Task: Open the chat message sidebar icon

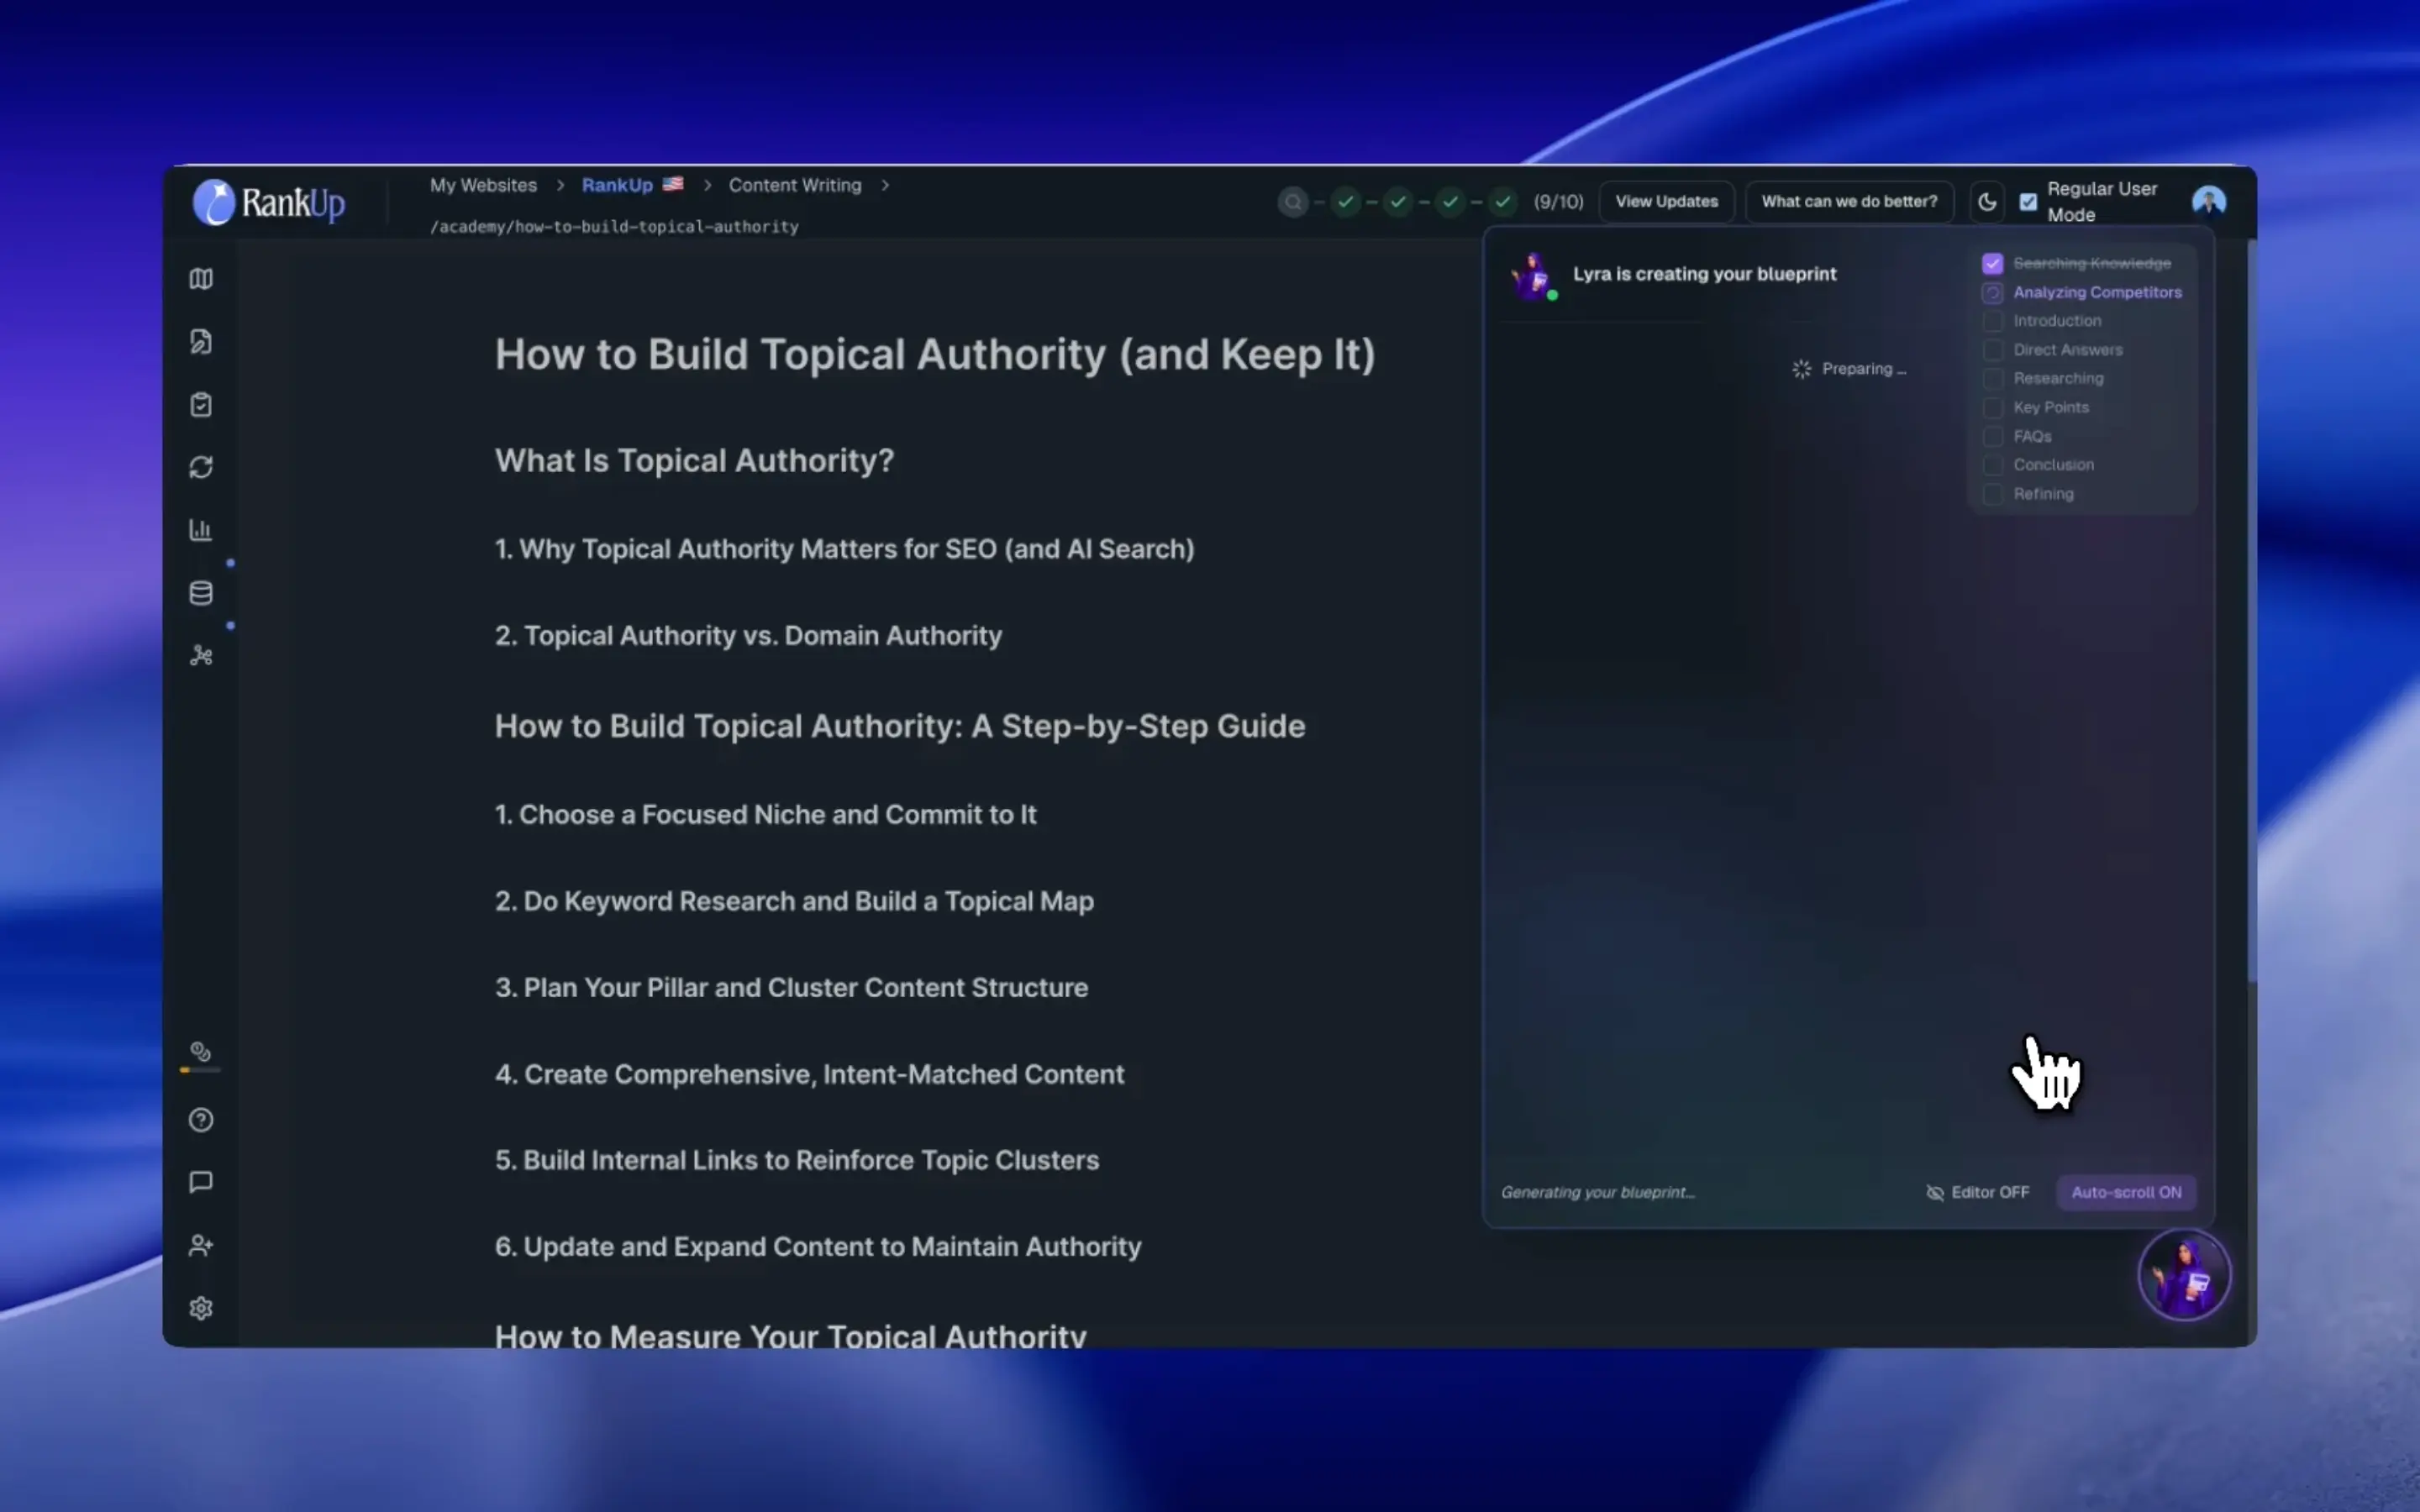Action: click(x=201, y=1182)
